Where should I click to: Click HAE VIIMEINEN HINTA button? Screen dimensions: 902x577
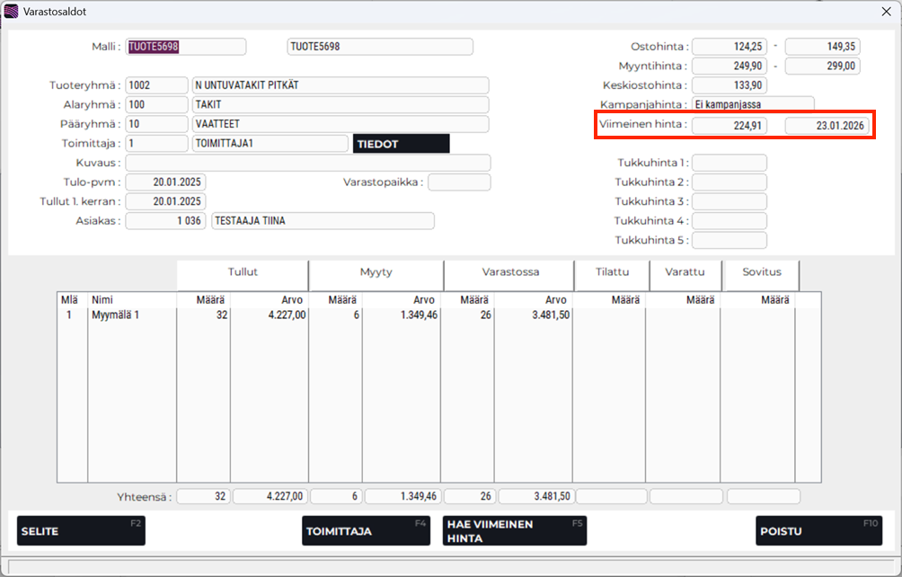(514, 531)
